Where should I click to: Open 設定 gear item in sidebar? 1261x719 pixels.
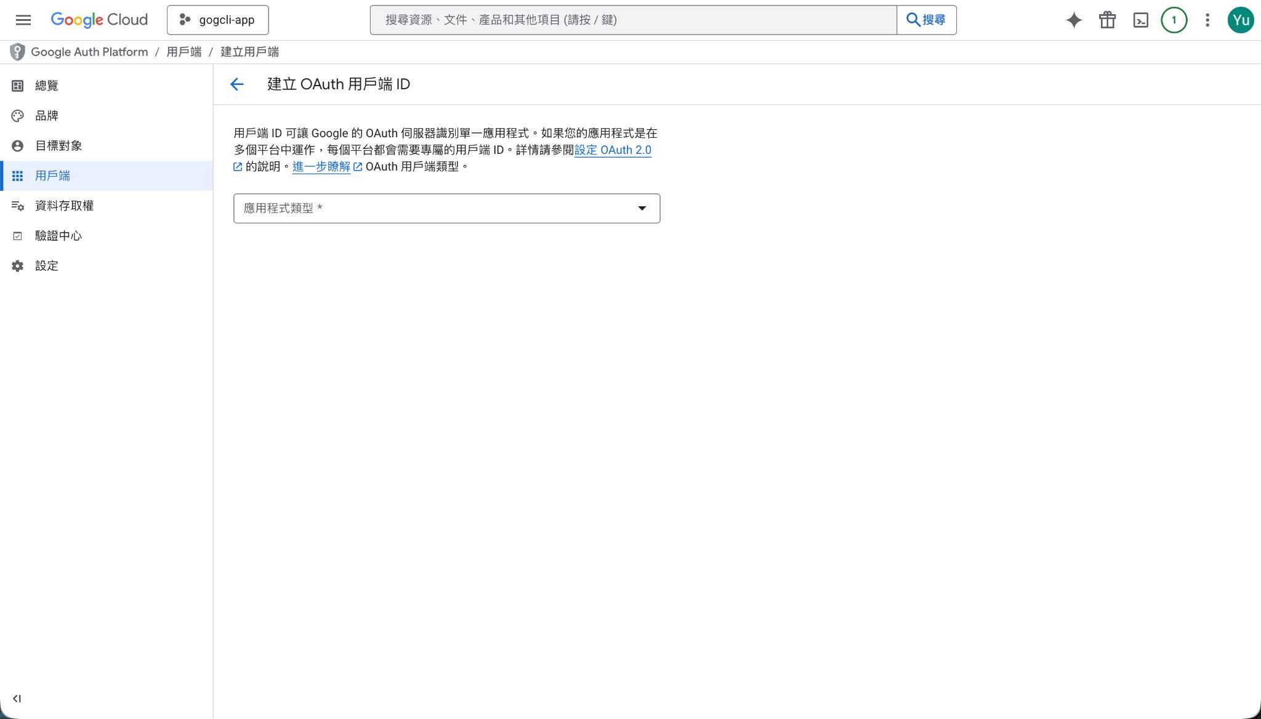tap(47, 266)
